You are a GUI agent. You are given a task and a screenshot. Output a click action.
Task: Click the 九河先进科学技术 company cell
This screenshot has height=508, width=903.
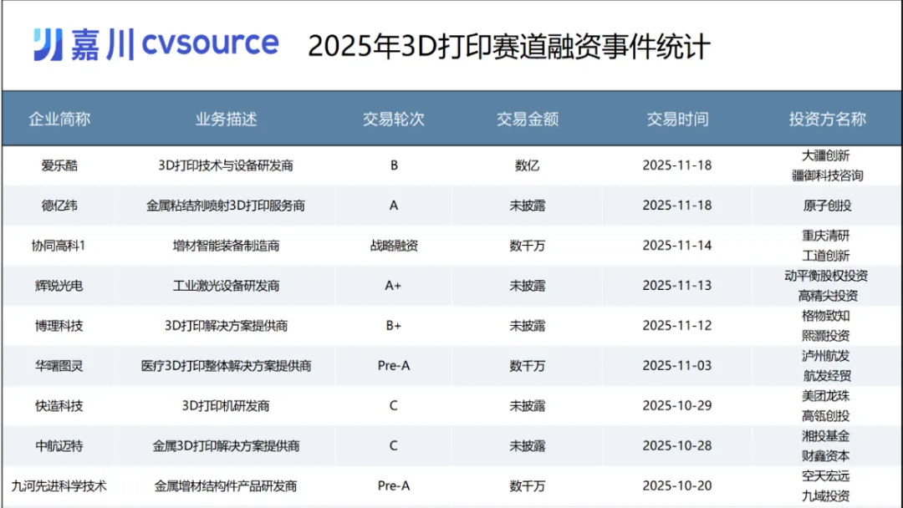[59, 486]
